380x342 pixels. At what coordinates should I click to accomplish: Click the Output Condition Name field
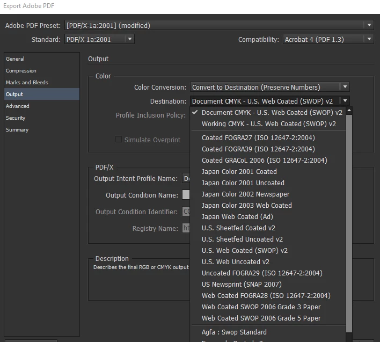pos(186,195)
